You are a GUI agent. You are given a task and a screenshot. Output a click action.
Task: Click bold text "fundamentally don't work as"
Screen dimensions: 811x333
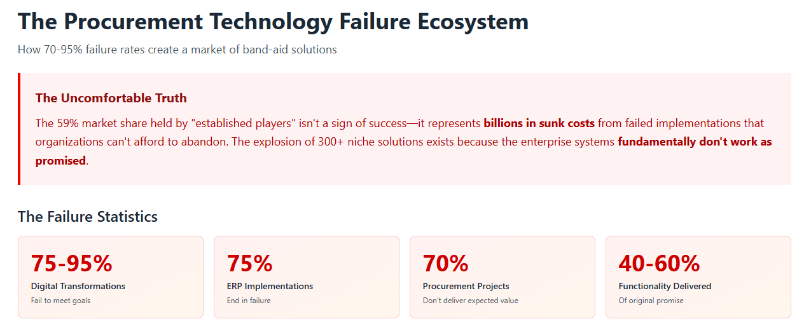695,142
